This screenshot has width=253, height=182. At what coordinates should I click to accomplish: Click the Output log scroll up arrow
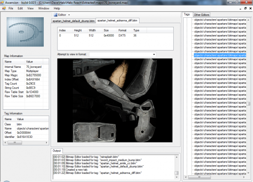pos(177,157)
